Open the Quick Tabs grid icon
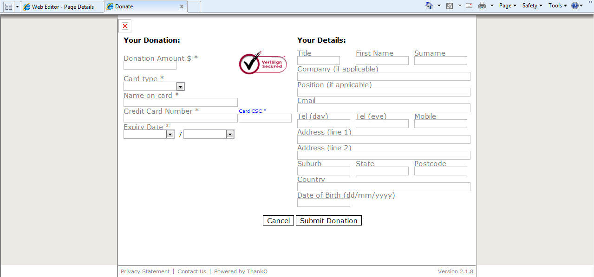 pos(8,6)
